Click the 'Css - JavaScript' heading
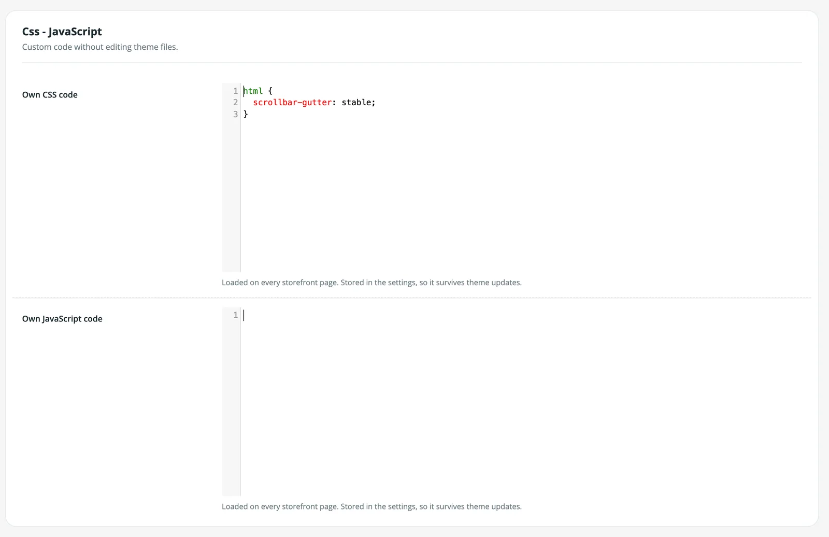Image resolution: width=829 pixels, height=537 pixels. [x=62, y=32]
